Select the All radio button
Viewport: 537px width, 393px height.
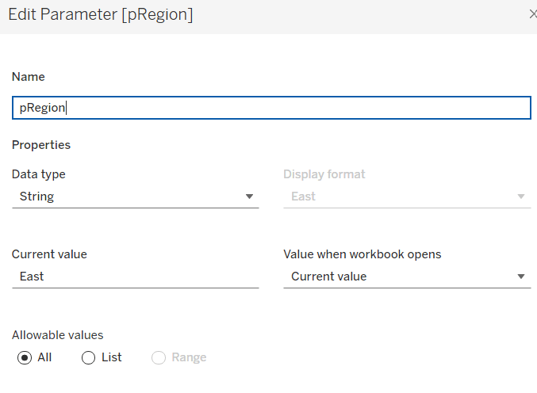click(25, 358)
